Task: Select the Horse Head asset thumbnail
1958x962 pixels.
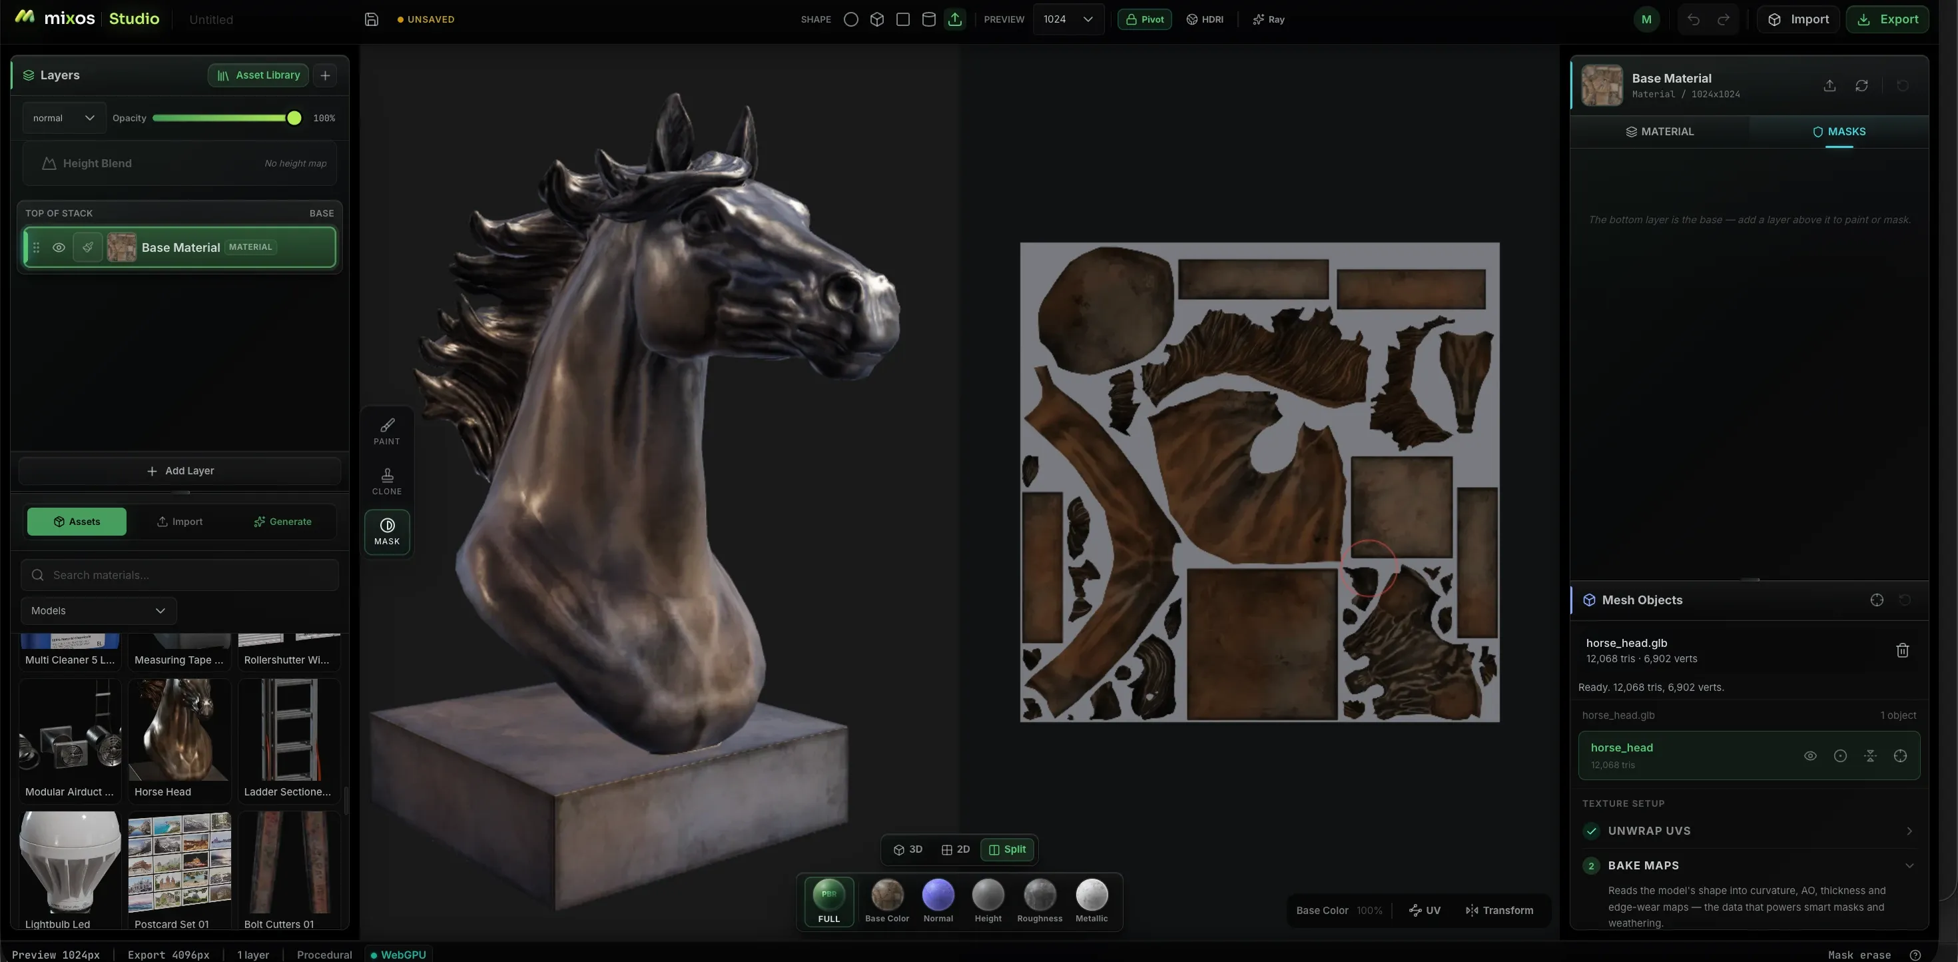Action: tap(179, 731)
